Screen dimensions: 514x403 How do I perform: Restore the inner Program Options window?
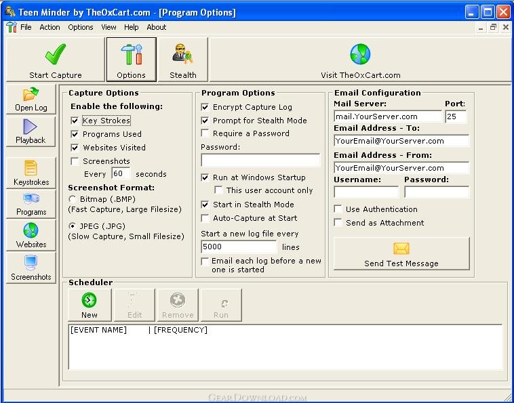493,28
